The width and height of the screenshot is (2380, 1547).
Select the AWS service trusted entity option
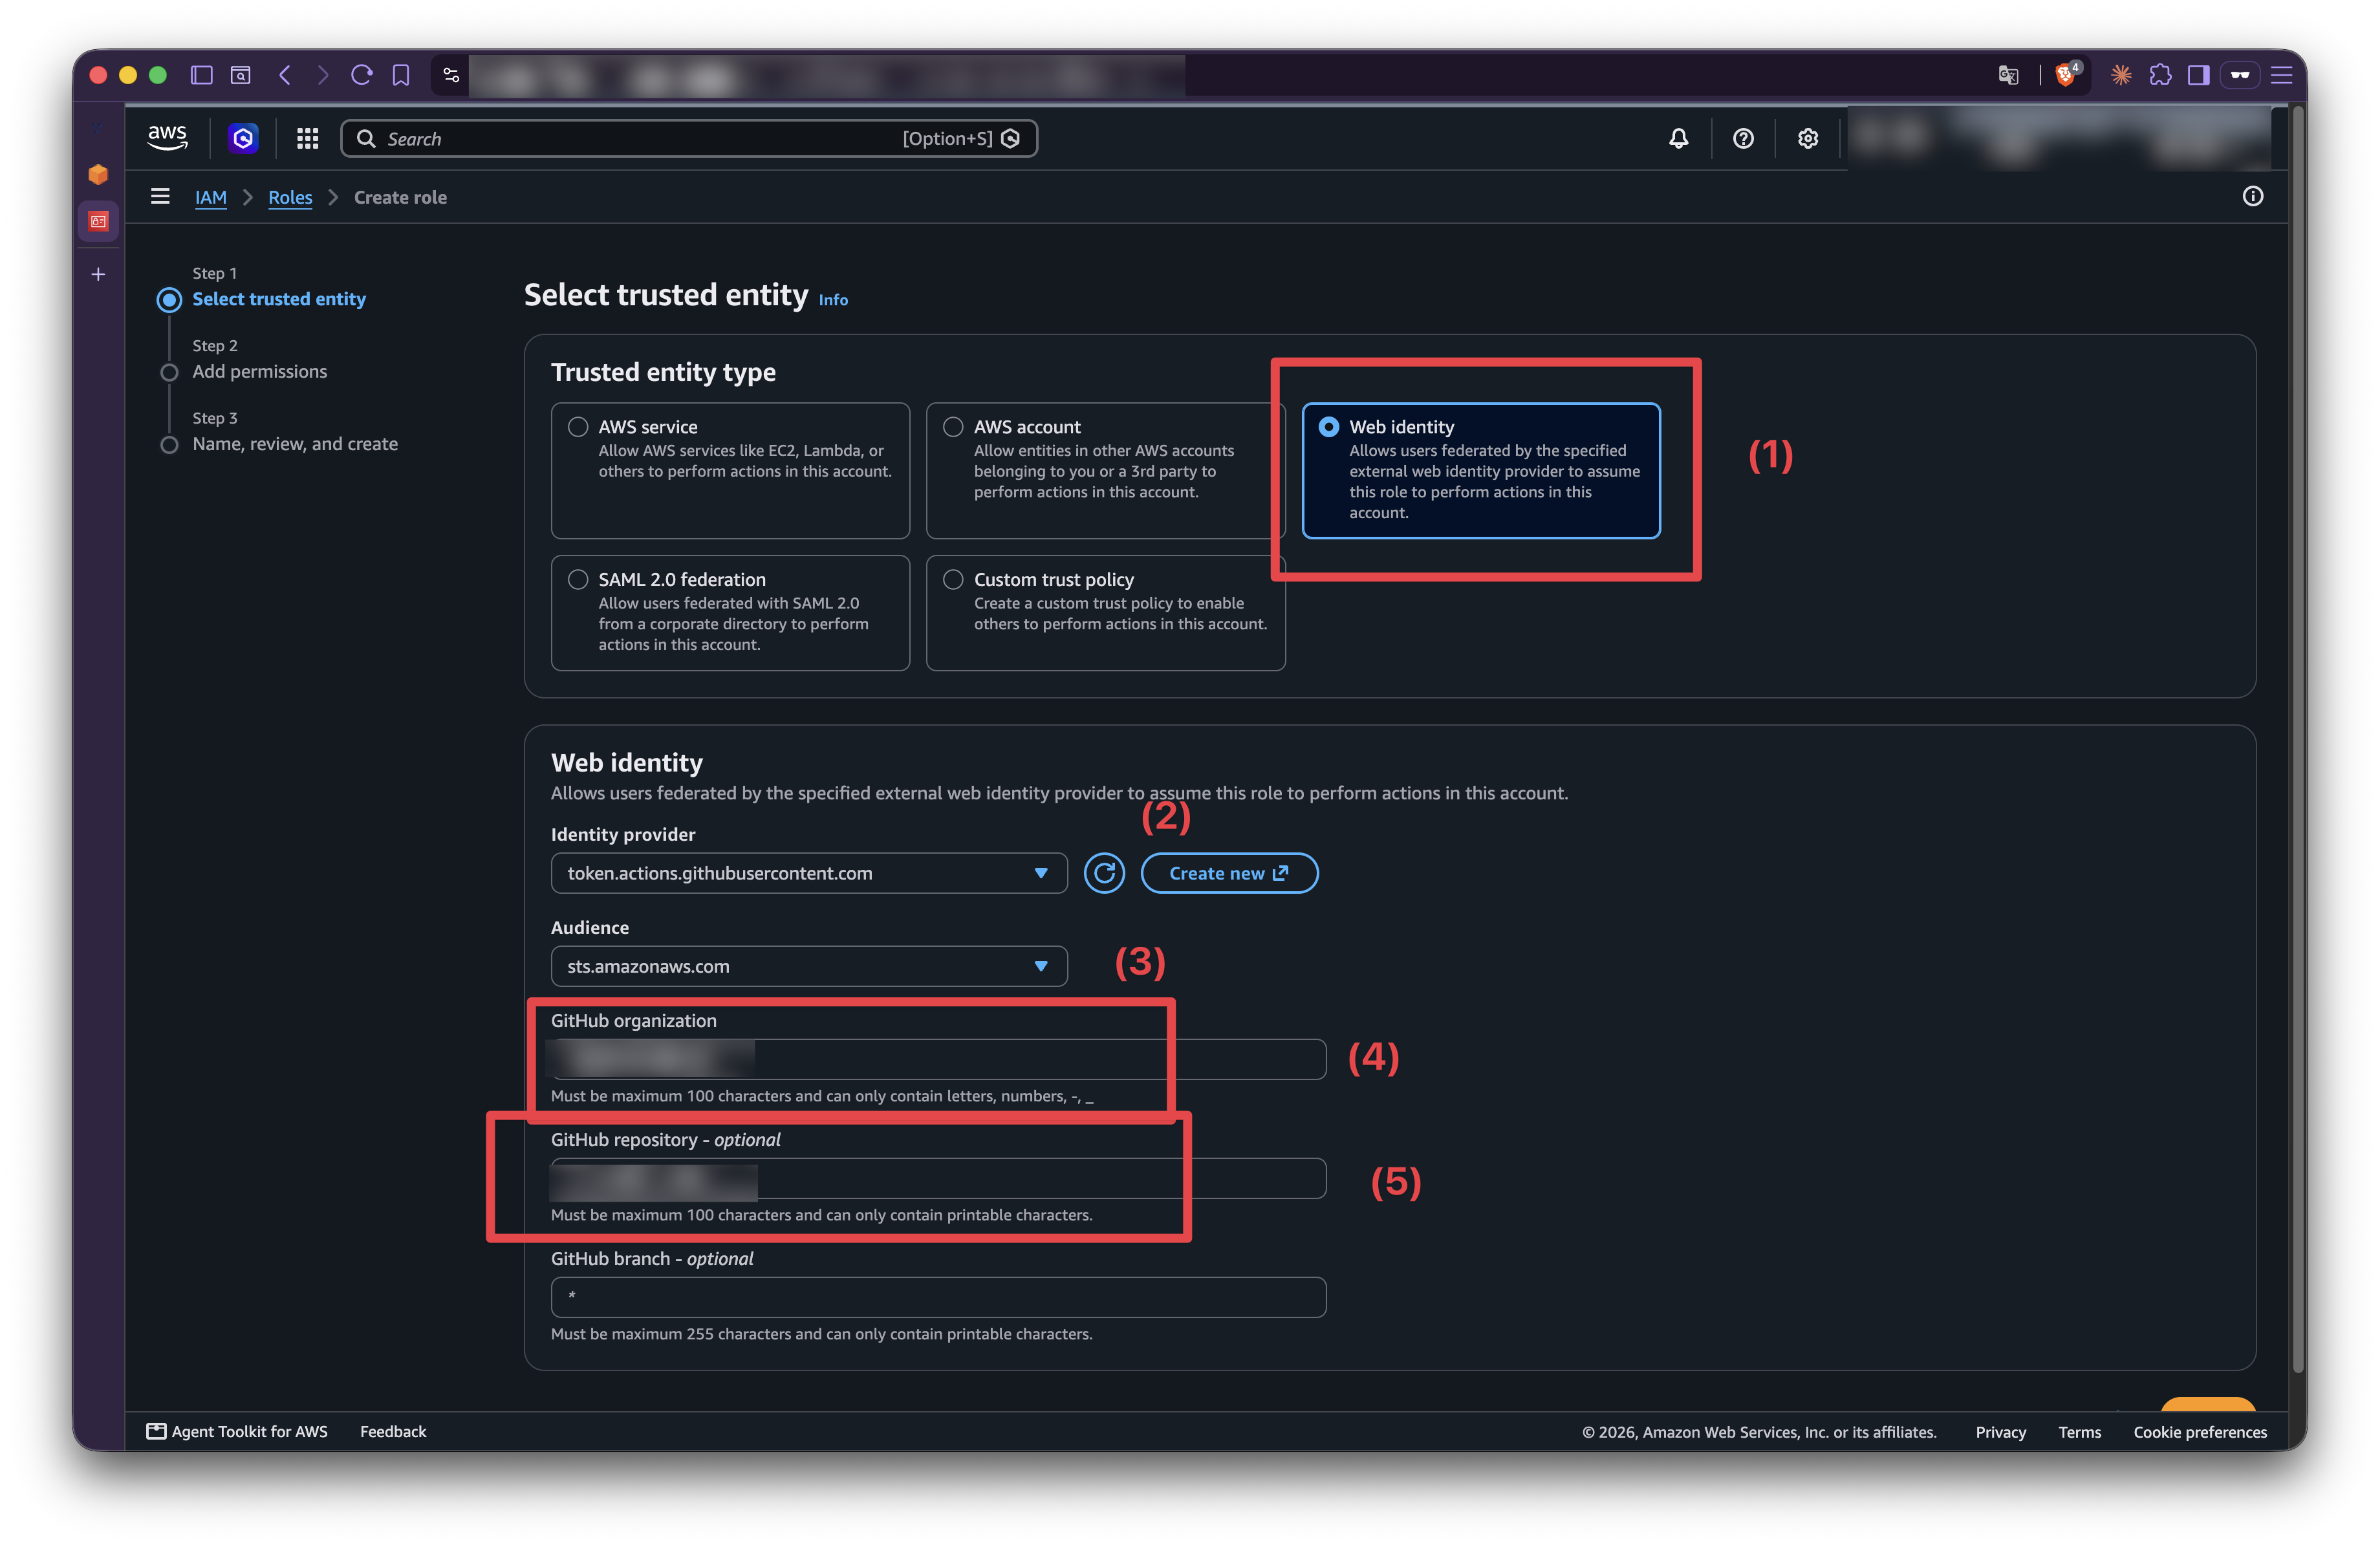click(730, 470)
